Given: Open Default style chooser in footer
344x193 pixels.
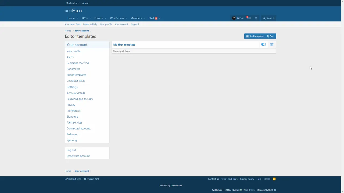Looking at the screenshot, I should click(73, 179).
